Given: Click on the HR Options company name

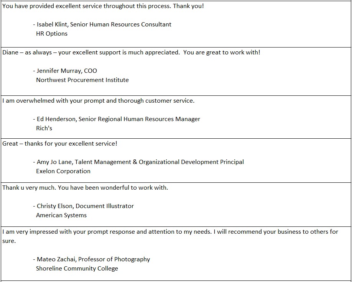Looking at the screenshot, I should [x=52, y=34].
